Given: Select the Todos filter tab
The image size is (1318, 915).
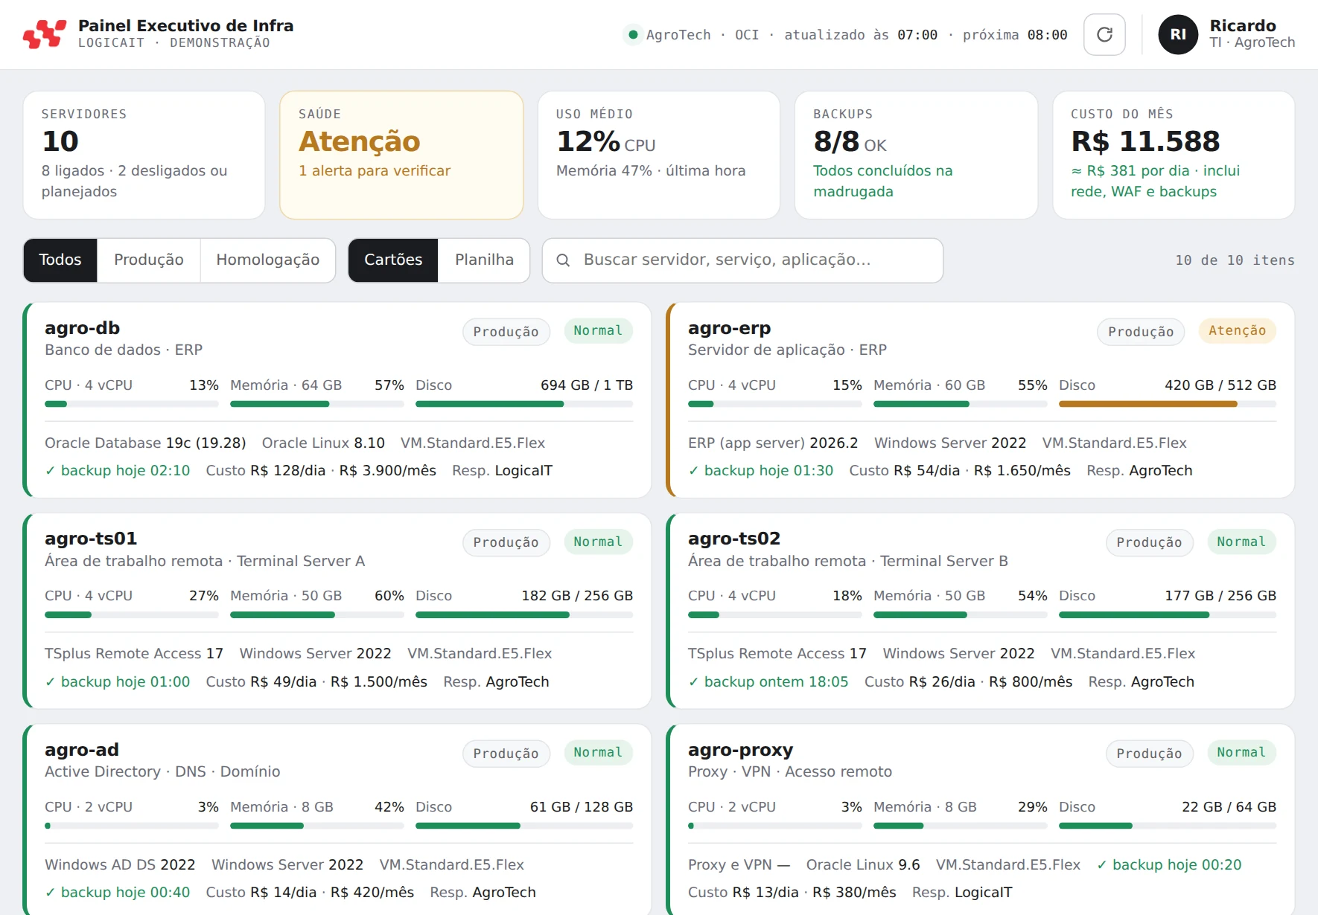Looking at the screenshot, I should 60,260.
